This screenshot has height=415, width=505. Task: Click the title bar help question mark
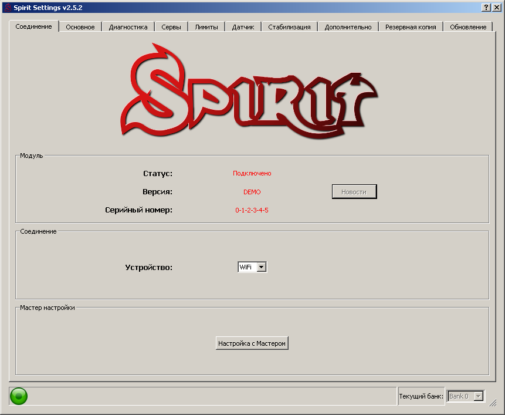click(486, 7)
